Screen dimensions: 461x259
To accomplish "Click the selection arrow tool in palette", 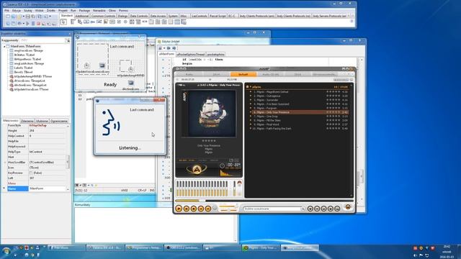I will pyautogui.click(x=63, y=22).
